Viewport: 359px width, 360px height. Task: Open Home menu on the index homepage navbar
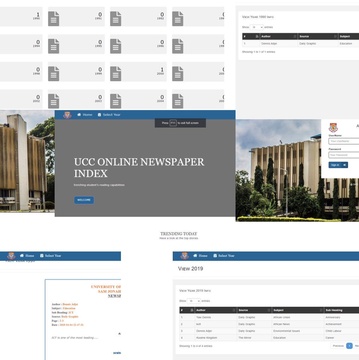pyautogui.click(x=85, y=115)
